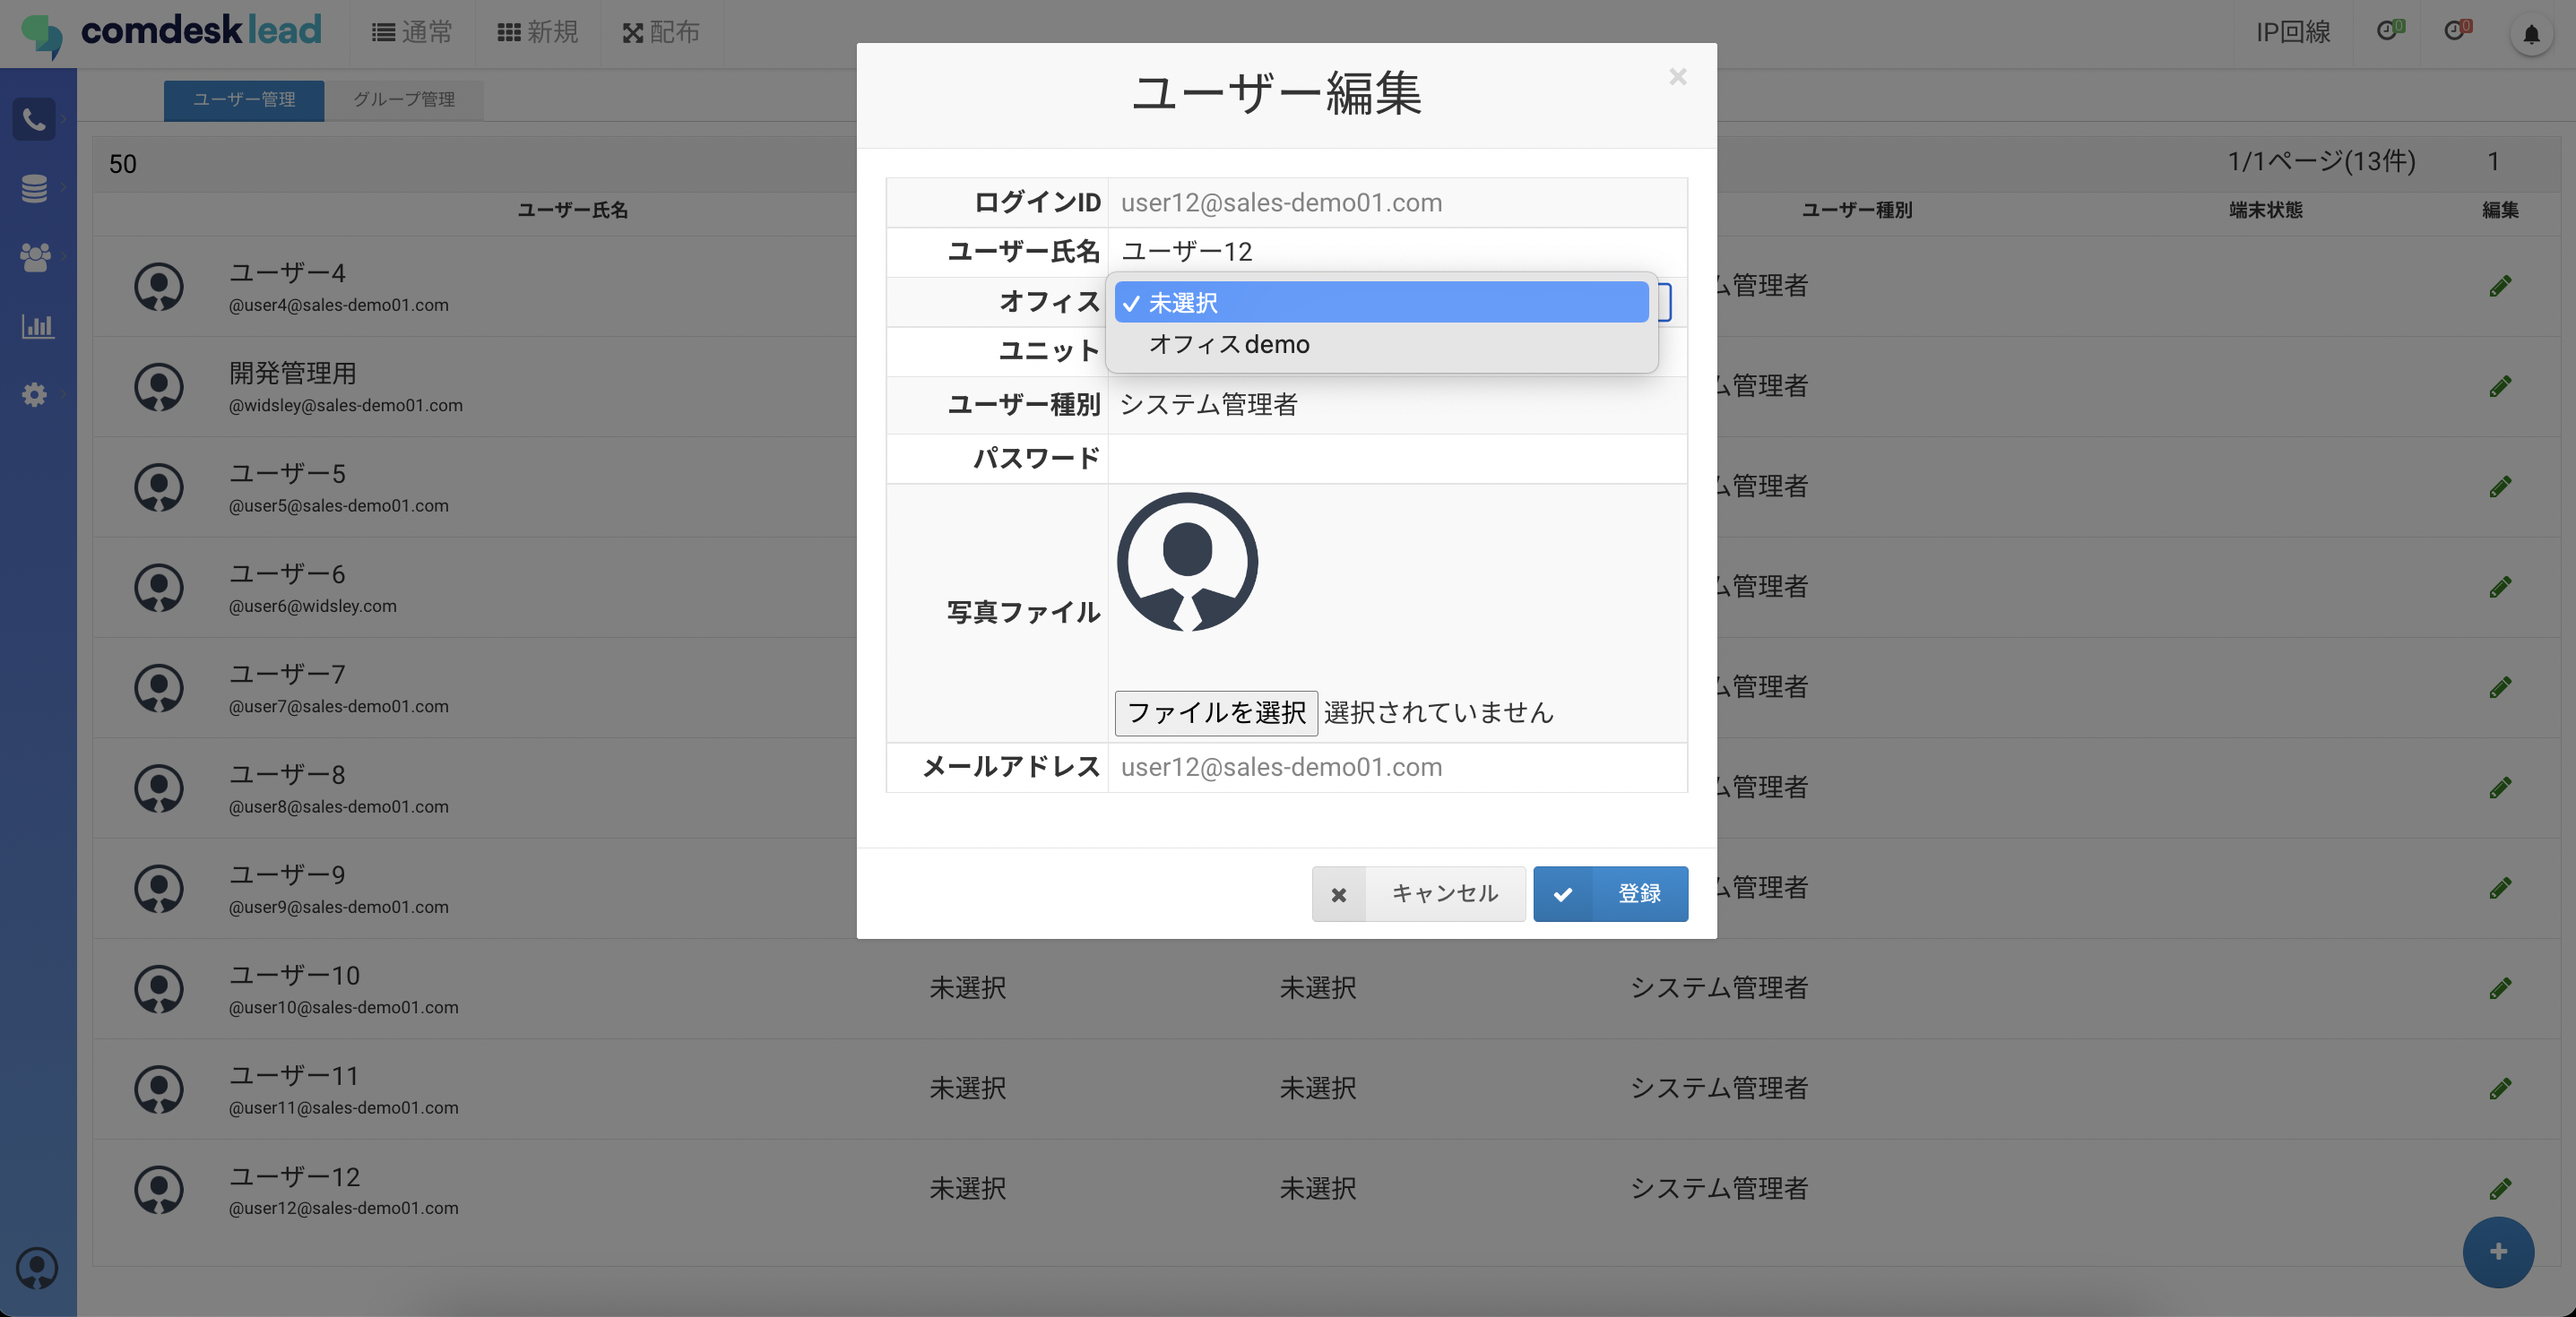
Task: Open the database stack sidebar icon
Action: tap(34, 188)
